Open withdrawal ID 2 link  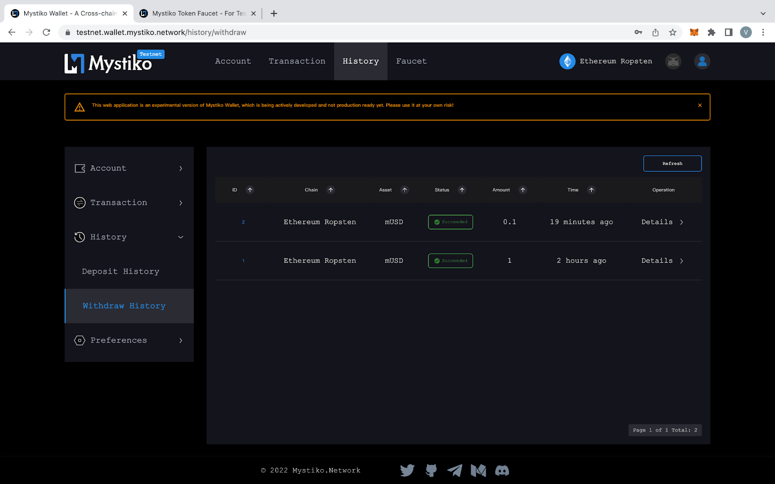243,222
